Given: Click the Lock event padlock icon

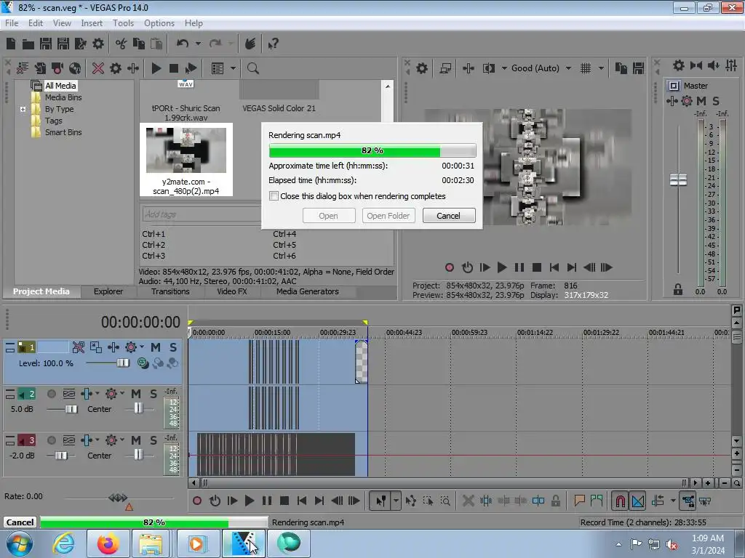Looking at the screenshot, I should coord(555,501).
